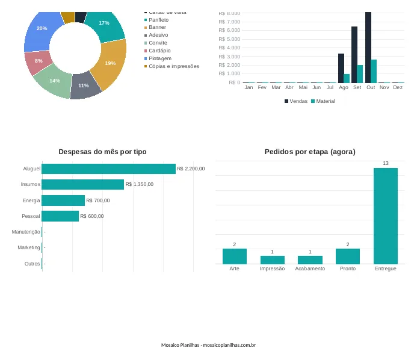Click the R$ 5.000 axis label
Image resolution: width=417 pixels, height=360 pixels.
pyautogui.click(x=229, y=39)
